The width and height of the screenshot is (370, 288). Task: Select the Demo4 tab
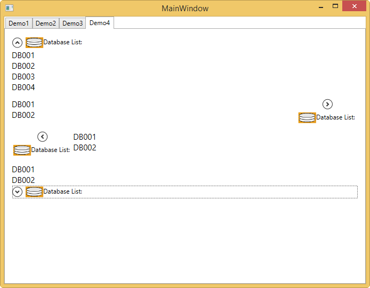pos(100,23)
